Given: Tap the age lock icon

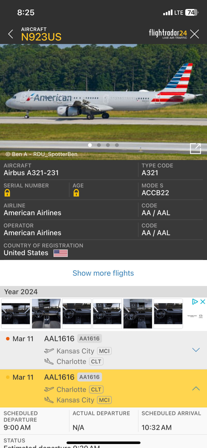Looking at the screenshot, I should (x=76, y=193).
